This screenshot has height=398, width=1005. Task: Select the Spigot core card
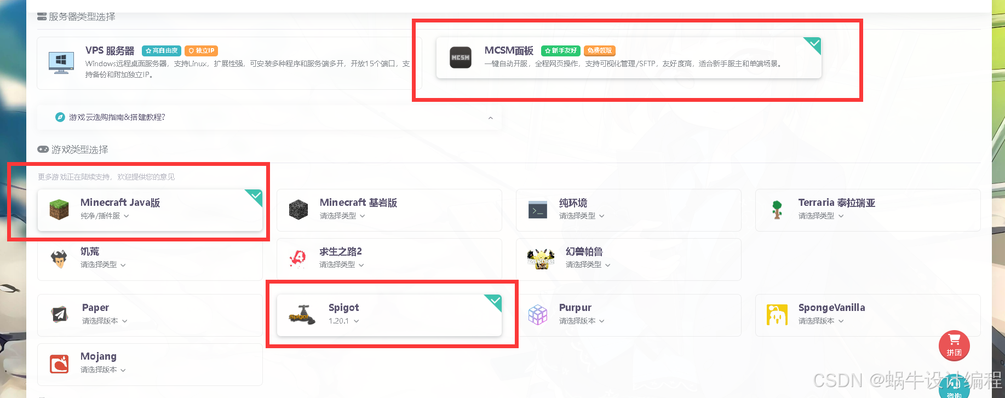[x=389, y=315]
